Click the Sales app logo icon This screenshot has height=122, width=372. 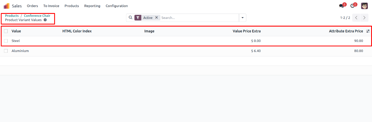(x=7, y=6)
